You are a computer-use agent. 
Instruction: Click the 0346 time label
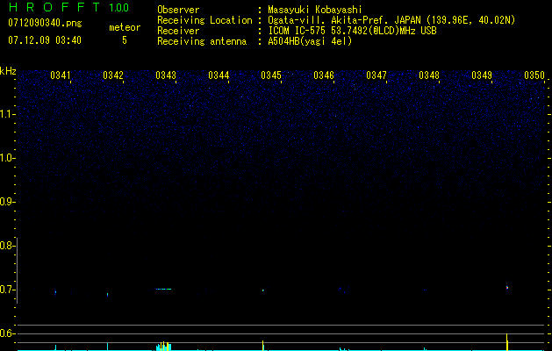324,75
